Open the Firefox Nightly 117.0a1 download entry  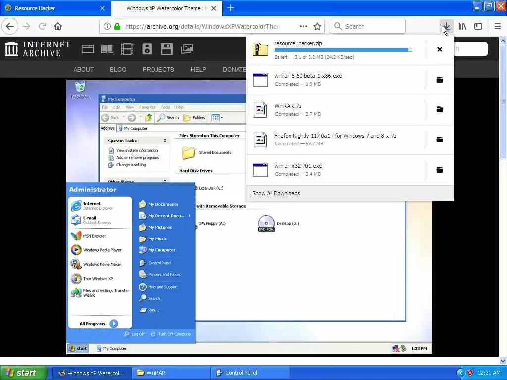(335, 140)
